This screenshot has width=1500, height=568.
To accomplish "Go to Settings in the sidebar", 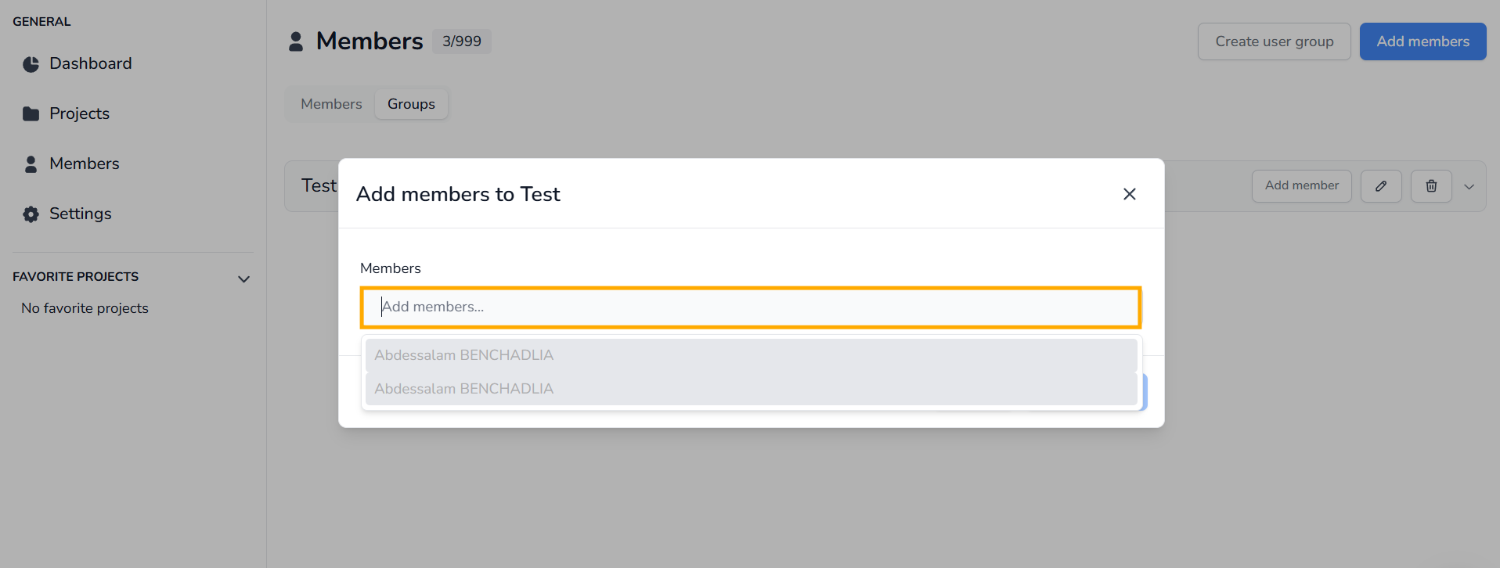I will tap(80, 214).
